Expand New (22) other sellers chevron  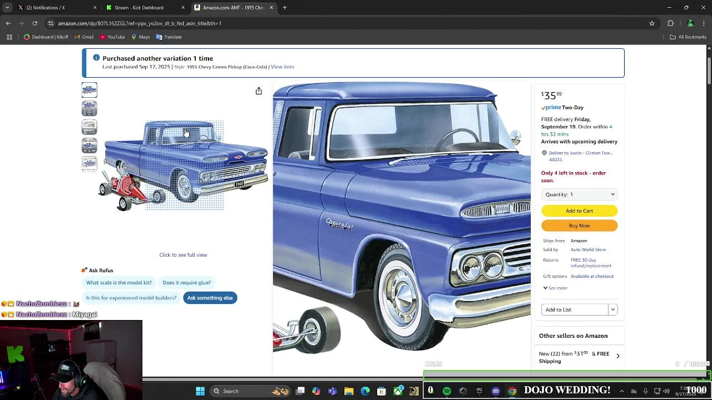(617, 356)
